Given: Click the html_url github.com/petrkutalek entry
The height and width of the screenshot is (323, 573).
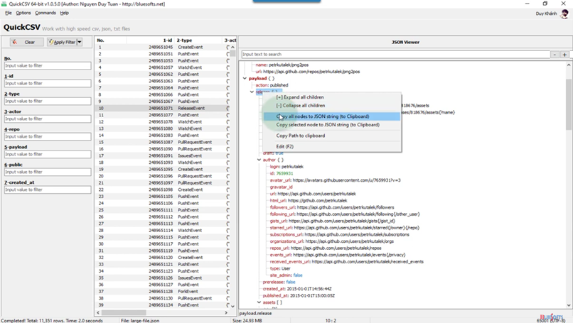Looking at the screenshot, I should (309, 201).
